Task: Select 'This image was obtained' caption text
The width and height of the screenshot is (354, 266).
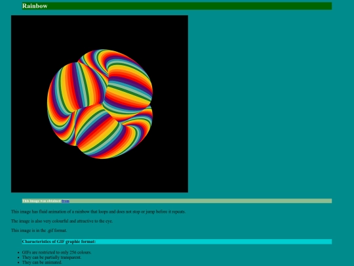Action: point(41,201)
